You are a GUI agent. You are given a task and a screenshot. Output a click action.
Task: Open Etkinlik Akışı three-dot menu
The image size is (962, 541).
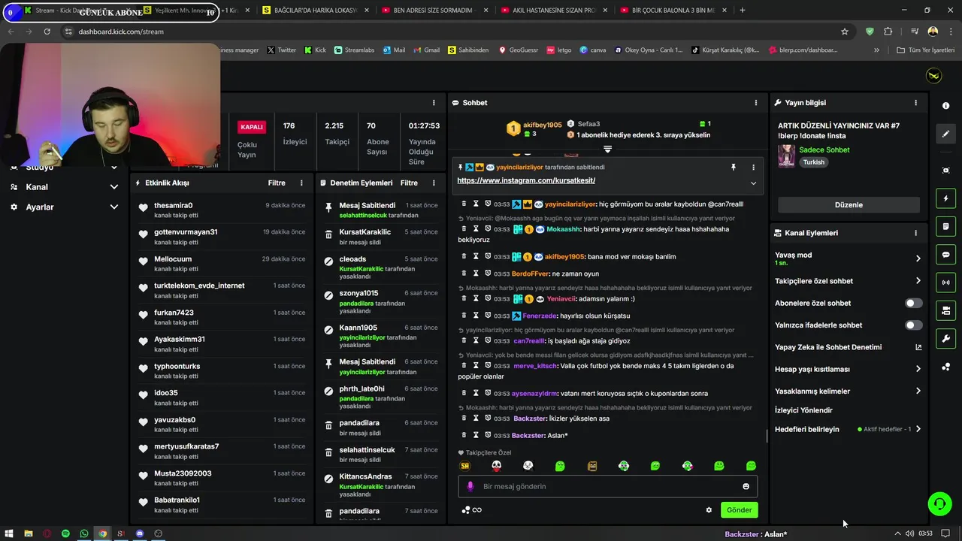(301, 183)
